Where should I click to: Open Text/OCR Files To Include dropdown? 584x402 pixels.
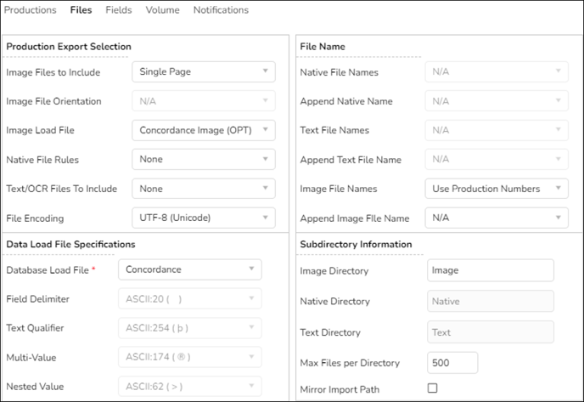point(204,189)
